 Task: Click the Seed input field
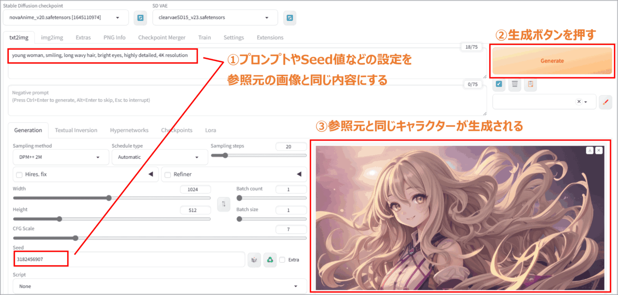[x=129, y=260]
